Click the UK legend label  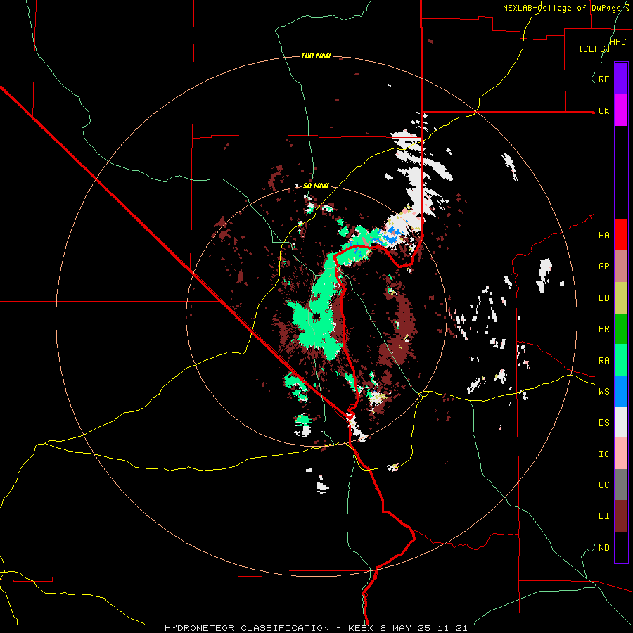tap(603, 110)
